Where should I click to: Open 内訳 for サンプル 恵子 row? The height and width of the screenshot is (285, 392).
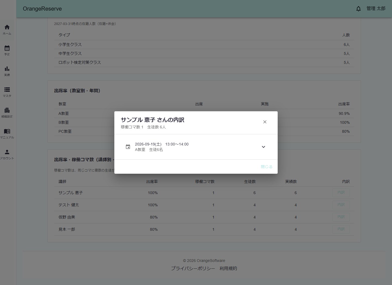341,192
